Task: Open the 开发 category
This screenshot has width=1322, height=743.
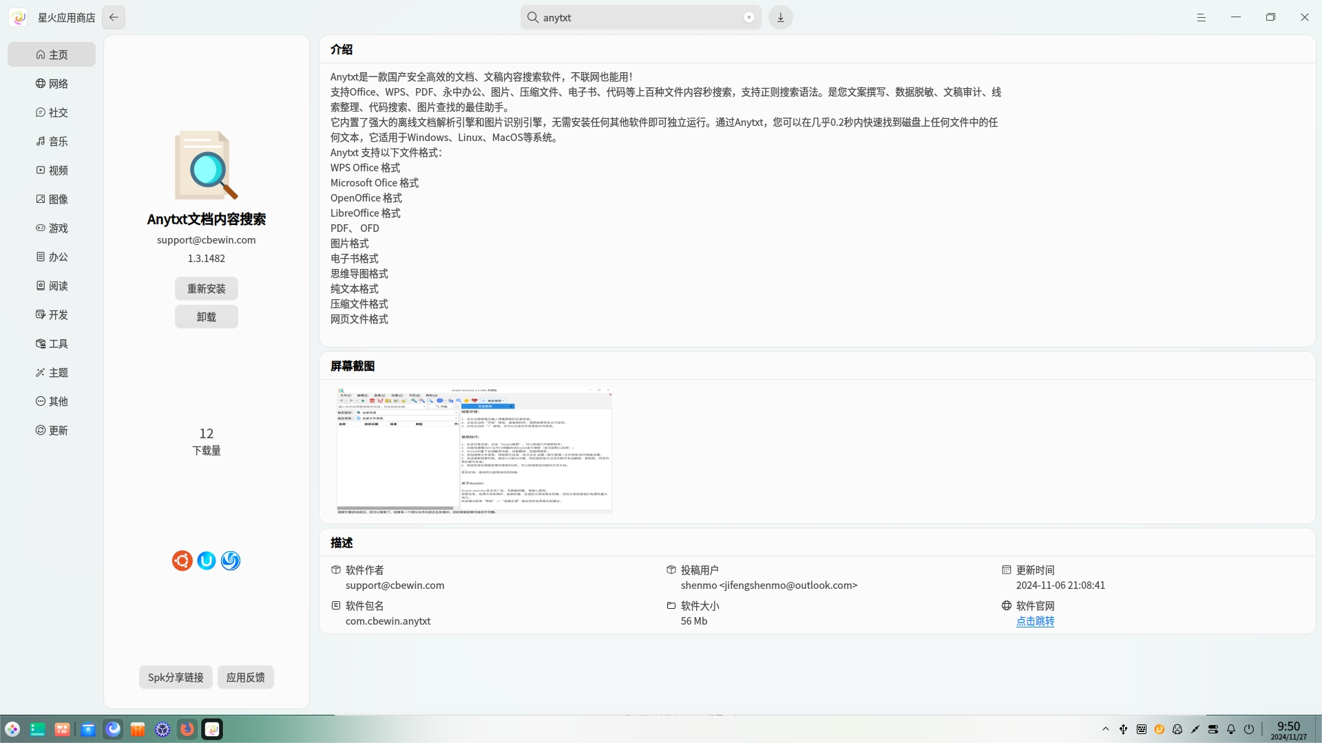Action: tap(52, 314)
